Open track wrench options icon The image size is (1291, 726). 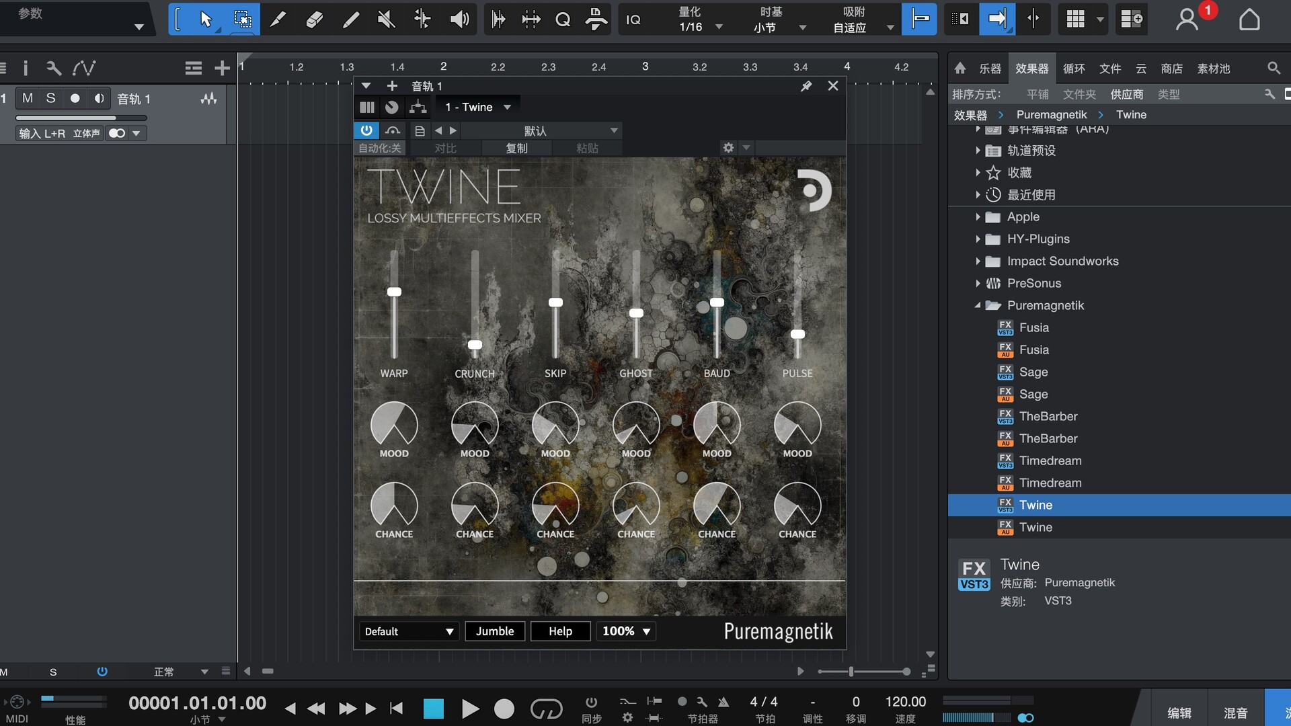coord(54,68)
